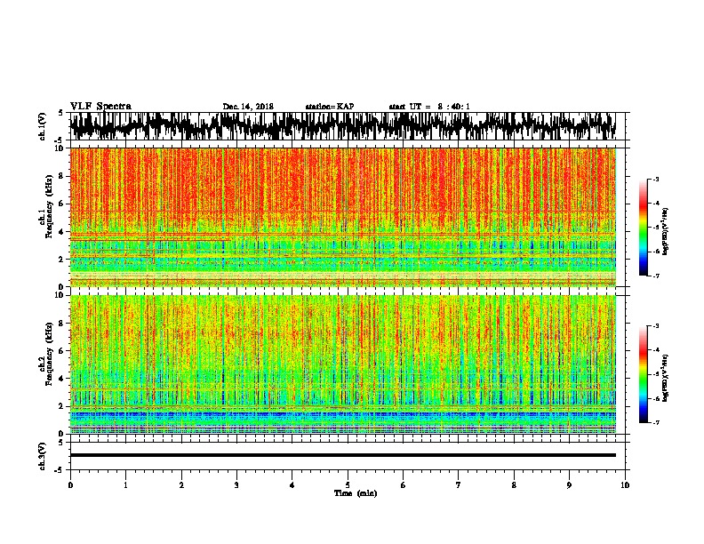704x544 pixels.
Task: Click the "-3" label on ch.1 colorbar
Action: (x=656, y=180)
